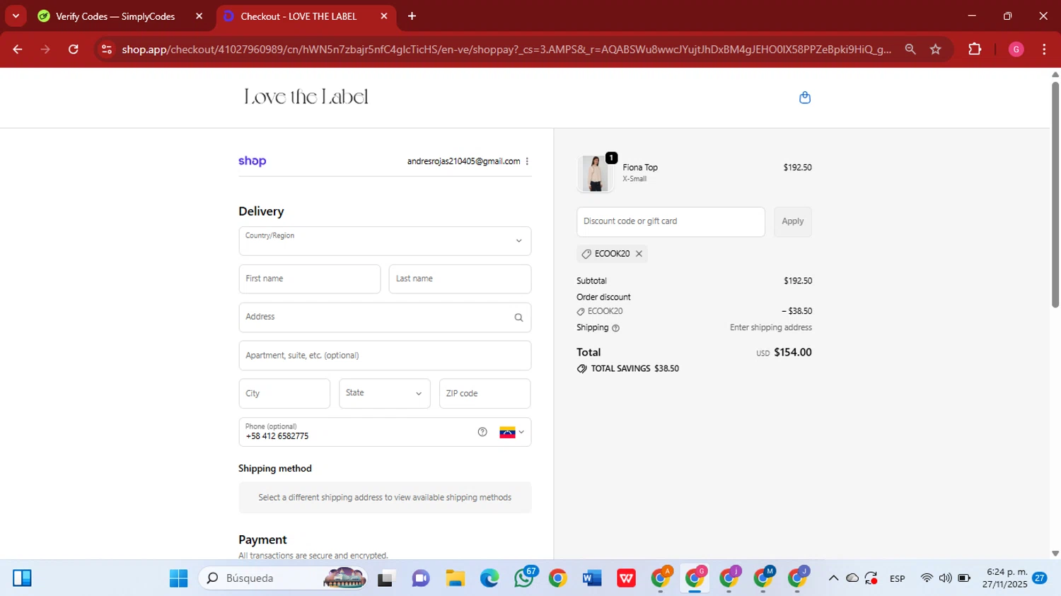
Task: Open the Windows Start menu
Action: 178,578
